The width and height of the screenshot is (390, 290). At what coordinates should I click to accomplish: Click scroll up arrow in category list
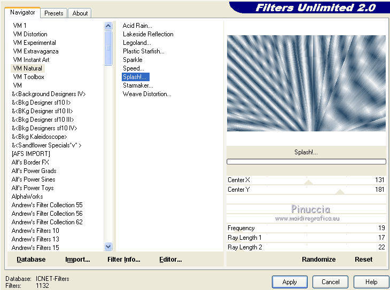tap(108, 26)
